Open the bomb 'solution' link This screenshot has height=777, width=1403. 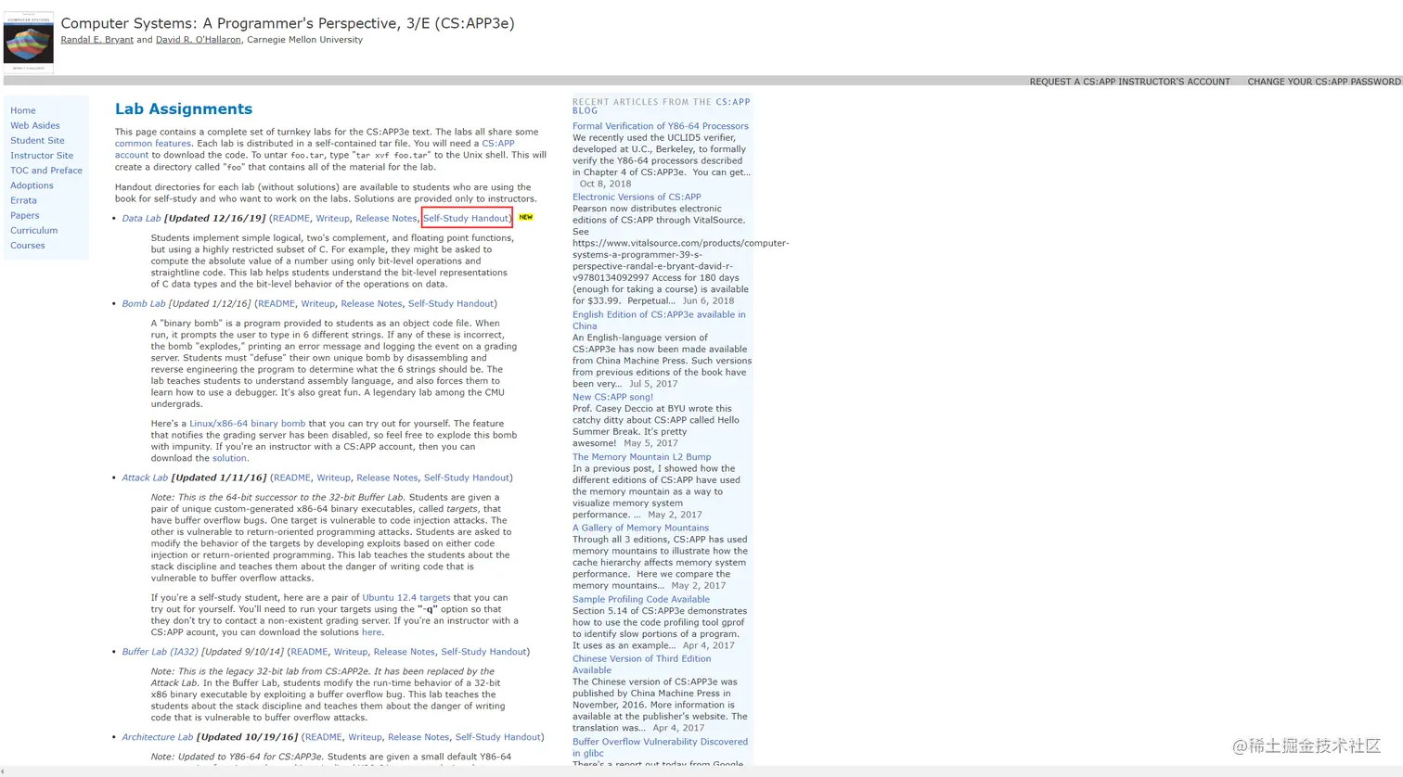(x=229, y=458)
